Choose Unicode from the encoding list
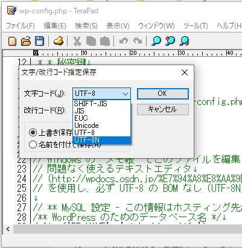The width and height of the screenshot is (242, 248). (x=101, y=126)
